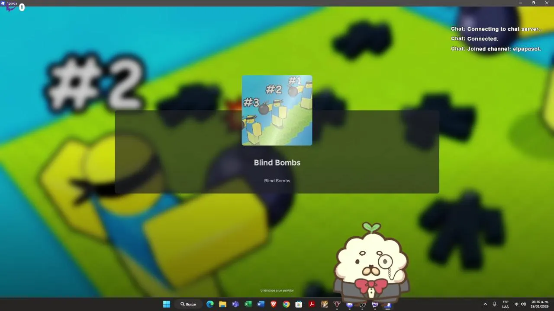Open the clock showing 03:30 a. m.
This screenshot has height=311, width=554.
point(540,304)
